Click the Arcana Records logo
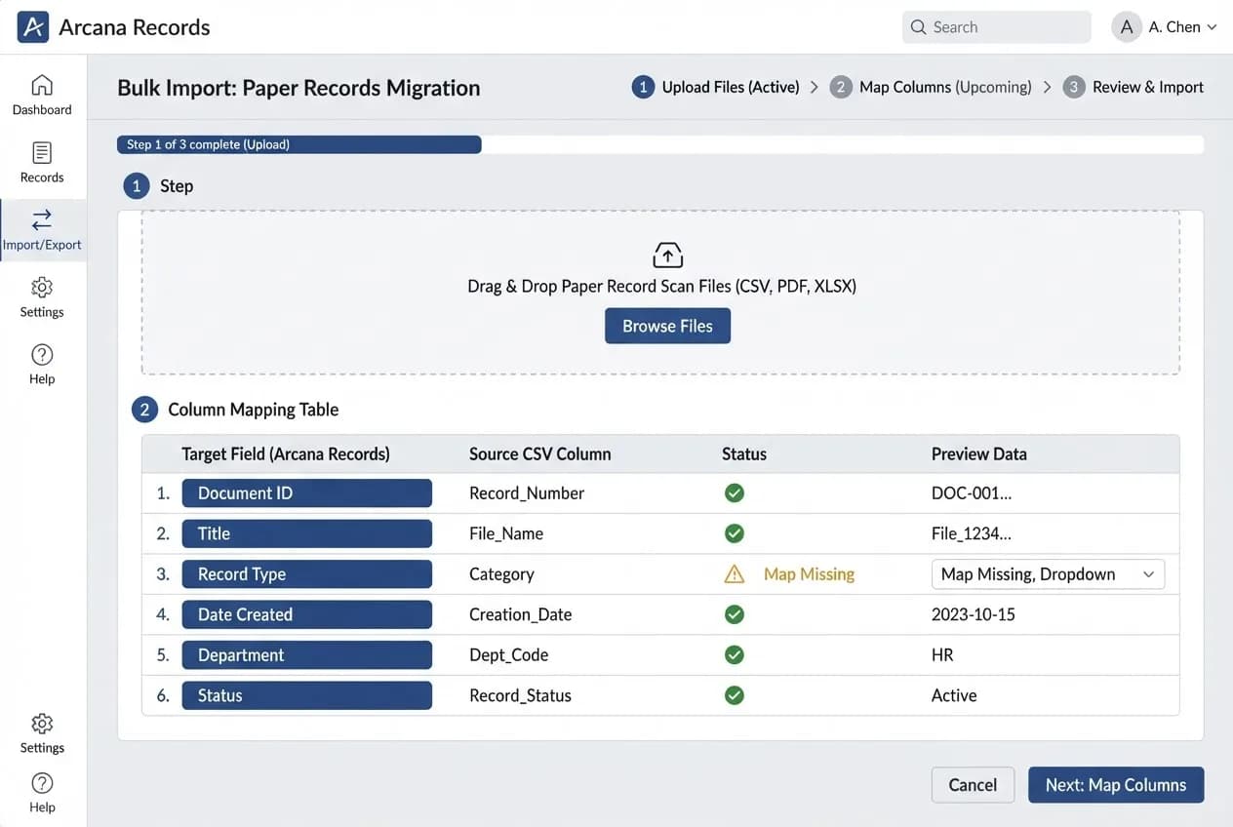 pos(33,26)
